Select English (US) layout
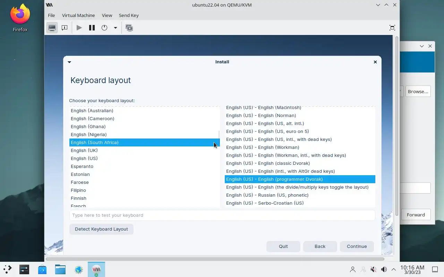 coord(144,158)
